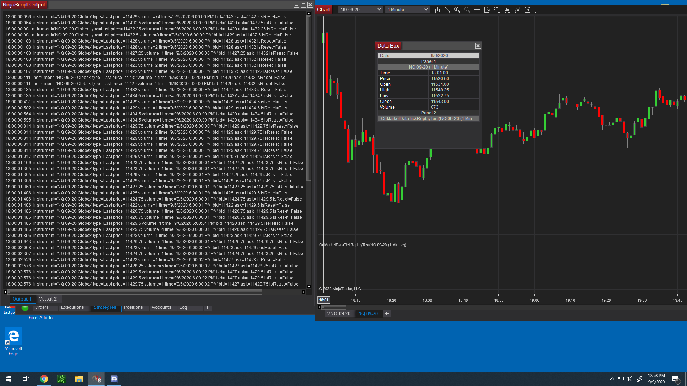
Task: Open Discord from the taskbar
Action: point(114,379)
